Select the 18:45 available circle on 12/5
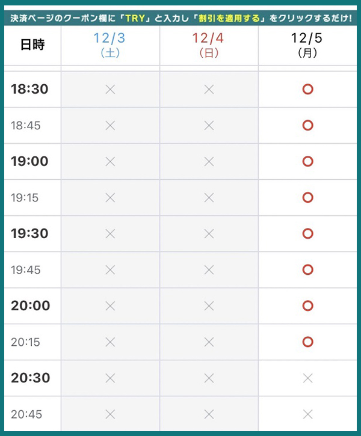 point(307,126)
